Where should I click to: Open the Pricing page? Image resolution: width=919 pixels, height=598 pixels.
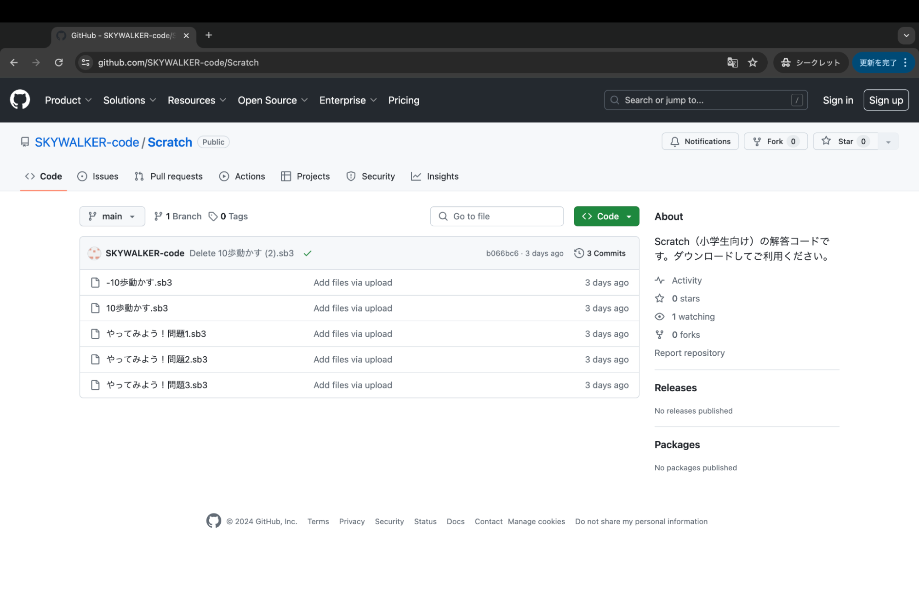404,100
